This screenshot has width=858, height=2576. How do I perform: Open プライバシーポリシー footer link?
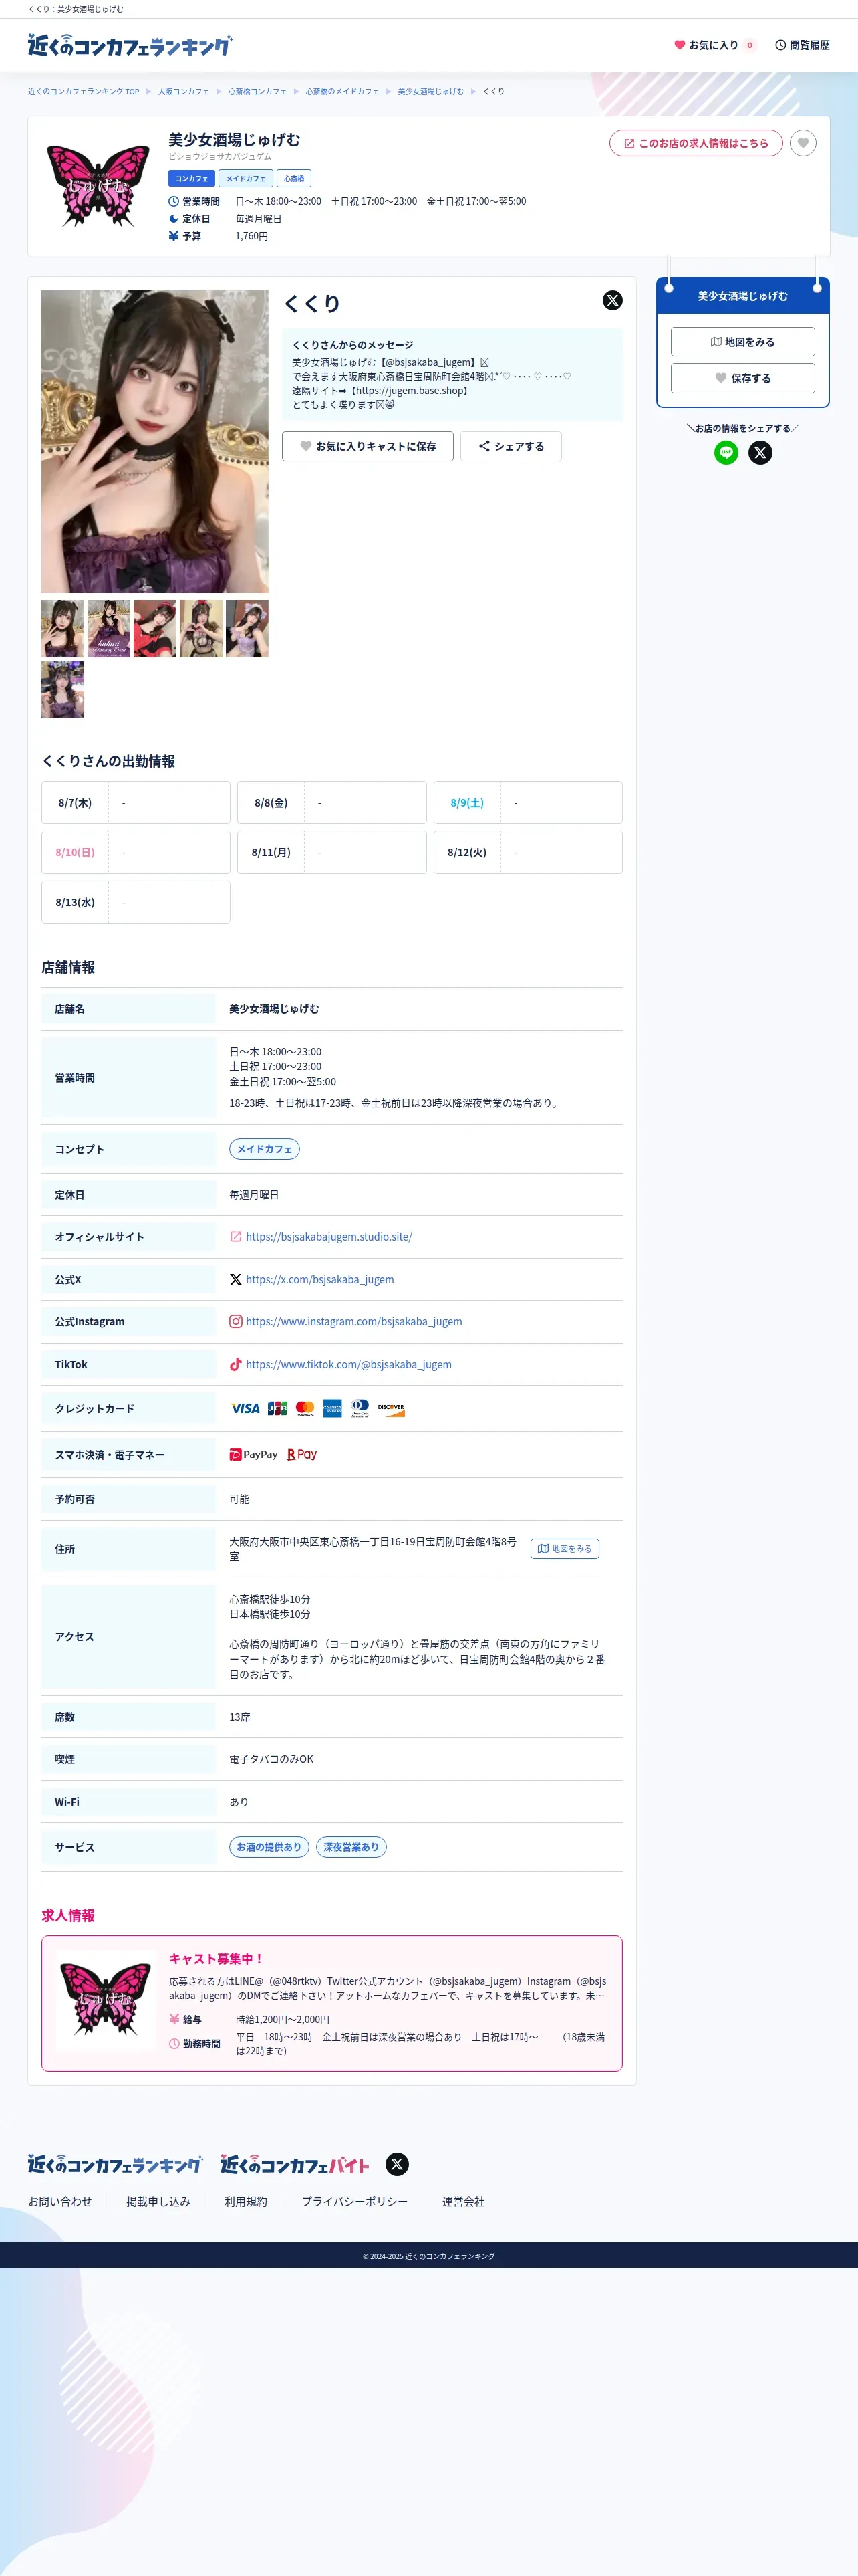click(355, 2201)
